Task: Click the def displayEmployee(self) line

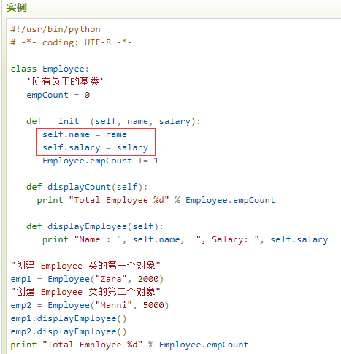Action: tap(95, 226)
